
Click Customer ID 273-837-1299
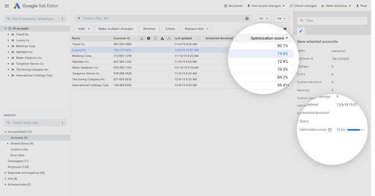click(x=122, y=56)
